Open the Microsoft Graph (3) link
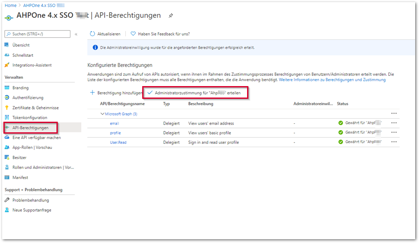419x243 pixels. point(121,114)
